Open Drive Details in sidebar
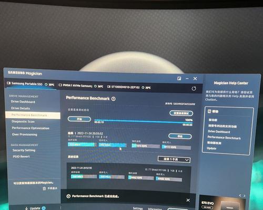The height and width of the screenshot is (210, 263). 21,108
